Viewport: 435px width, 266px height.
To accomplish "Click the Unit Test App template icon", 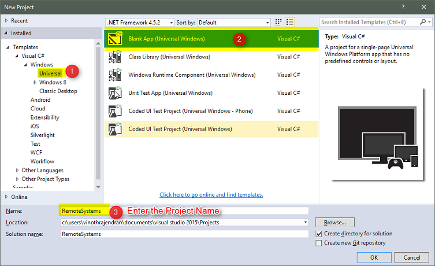I will (x=115, y=93).
